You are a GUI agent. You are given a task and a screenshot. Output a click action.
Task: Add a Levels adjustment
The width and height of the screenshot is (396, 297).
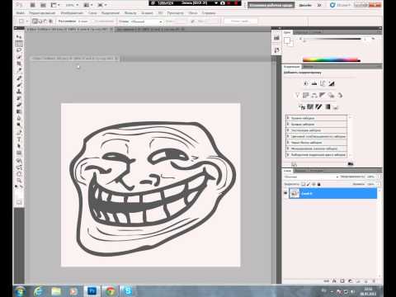[x=314, y=83]
